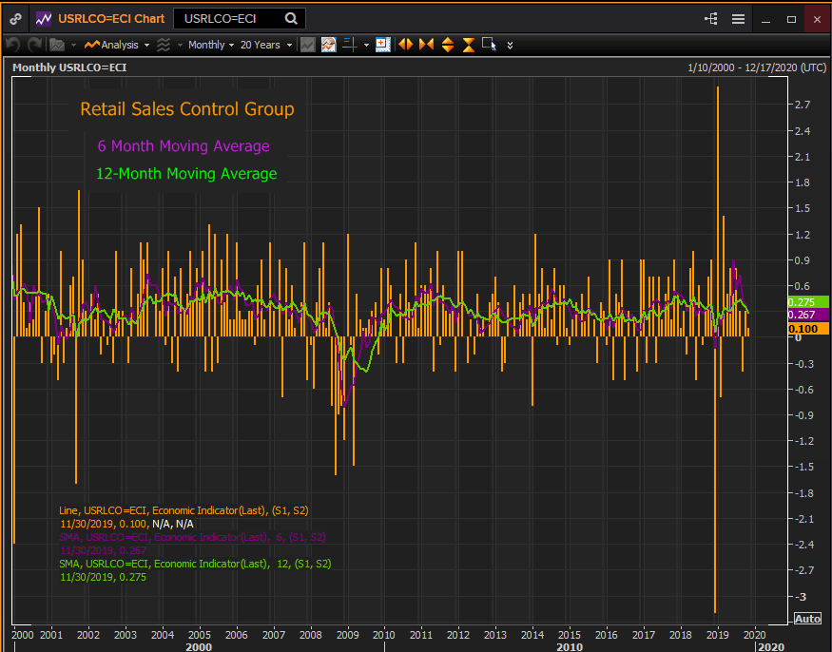Open the related apps tree icon
Viewport: 832px width, 652px height.
711,18
